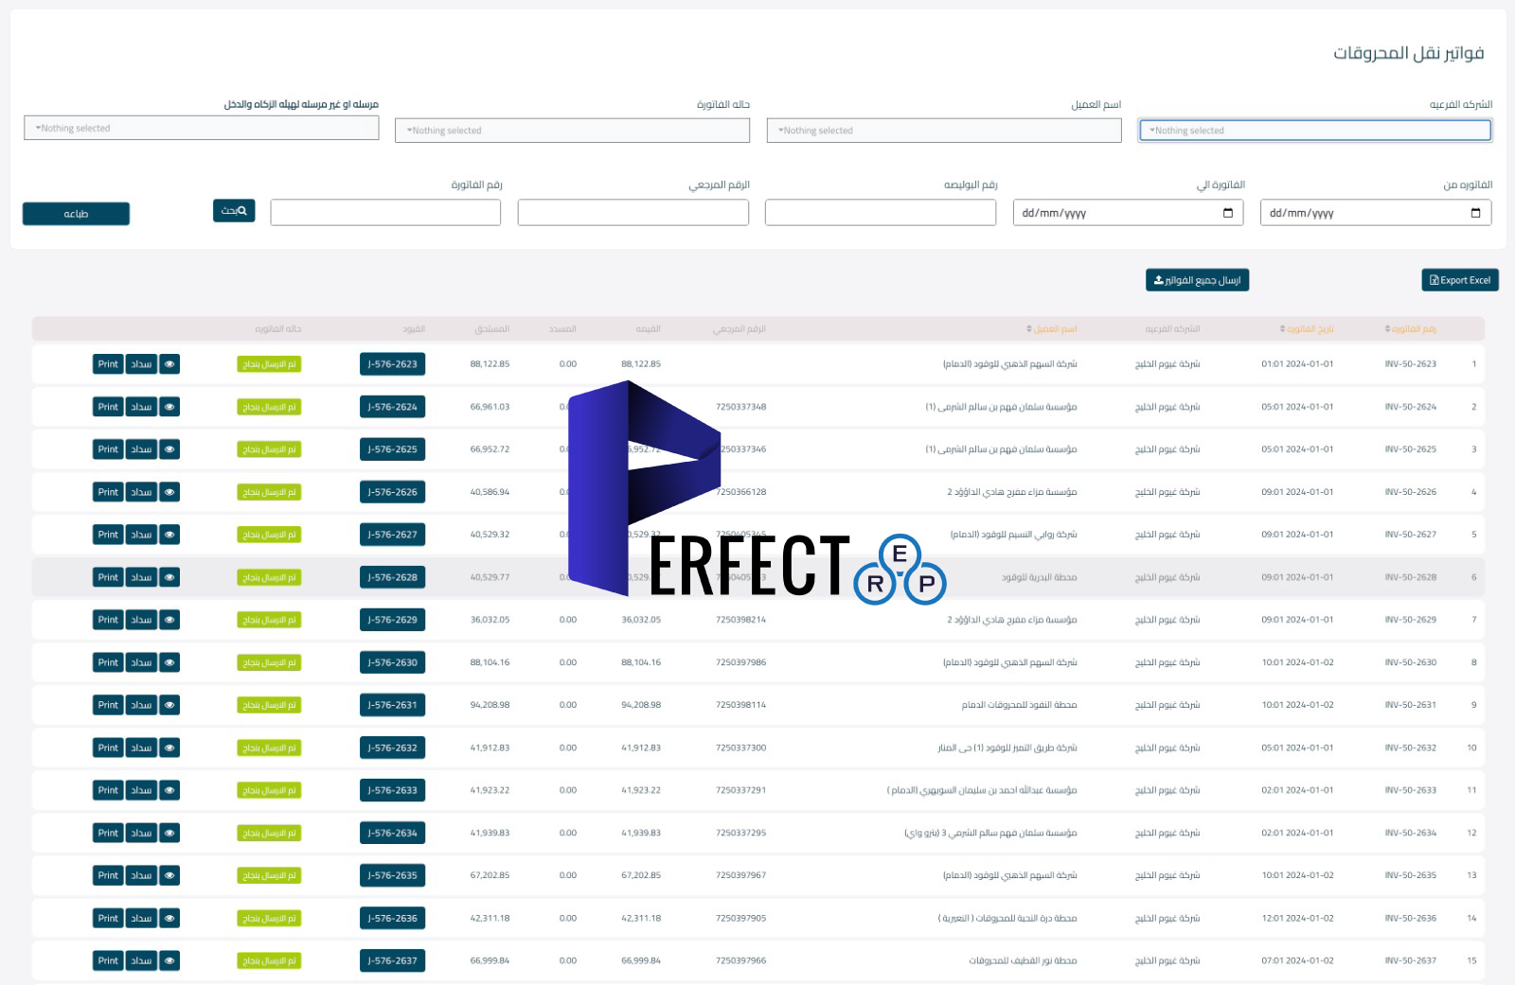
Task: Open the حاله الفاتورة dropdown
Action: 572,131
